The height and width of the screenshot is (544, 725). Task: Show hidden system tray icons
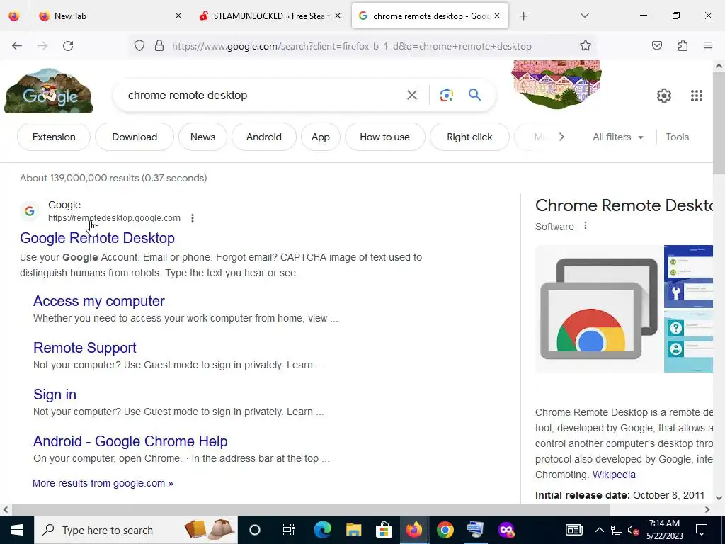click(599, 530)
